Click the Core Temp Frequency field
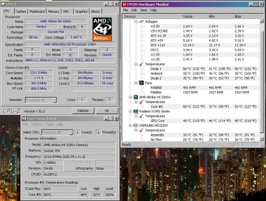266x201 pixels. tap(79, 156)
